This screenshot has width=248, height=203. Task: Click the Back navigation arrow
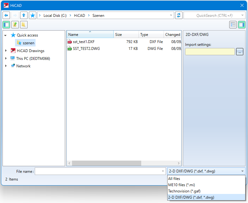coord(6,15)
